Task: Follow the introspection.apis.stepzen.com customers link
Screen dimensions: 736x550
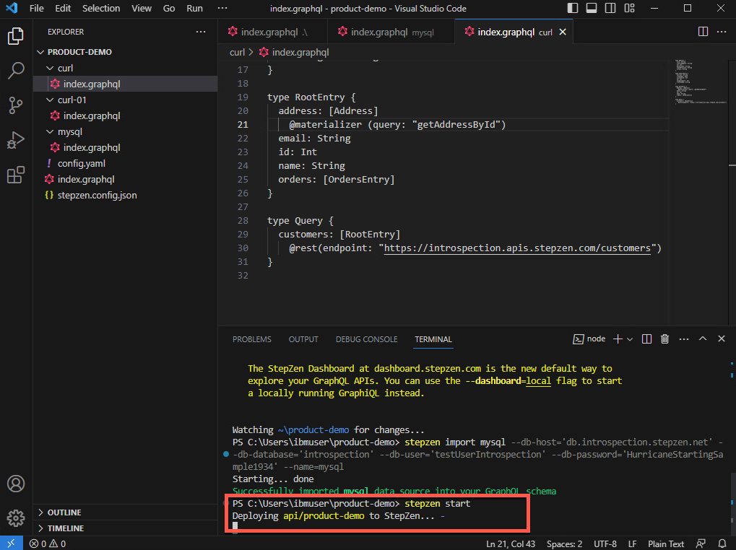Action: [x=517, y=248]
